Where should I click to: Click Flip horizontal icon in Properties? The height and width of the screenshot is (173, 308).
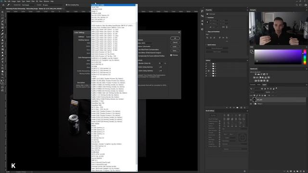223,27
